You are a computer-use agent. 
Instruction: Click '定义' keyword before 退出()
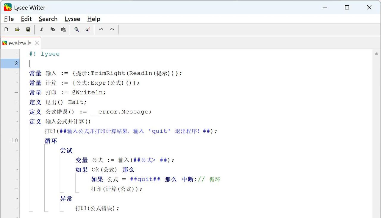[x=35, y=102]
